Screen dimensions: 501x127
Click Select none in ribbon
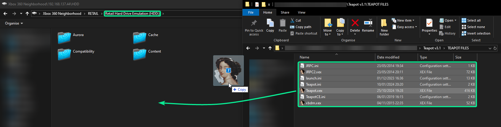click(473, 27)
